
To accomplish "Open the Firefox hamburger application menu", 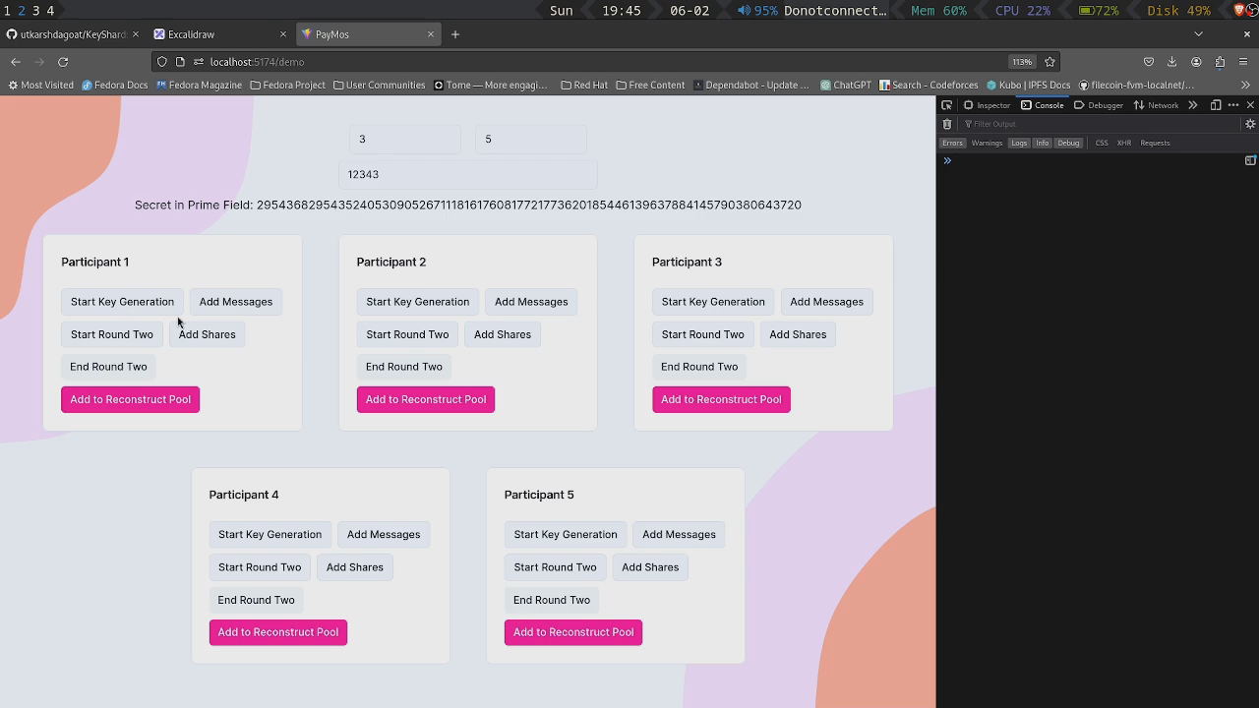I will 1243,62.
